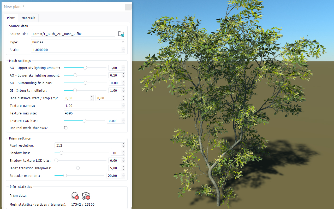
Task: Click the Shadow bias slider handle
Action: tap(61, 153)
